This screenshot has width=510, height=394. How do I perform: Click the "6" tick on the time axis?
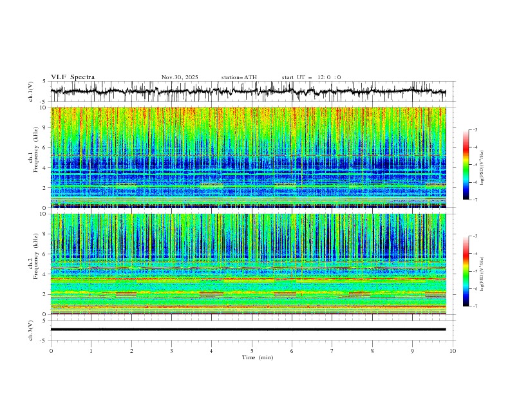292,351
